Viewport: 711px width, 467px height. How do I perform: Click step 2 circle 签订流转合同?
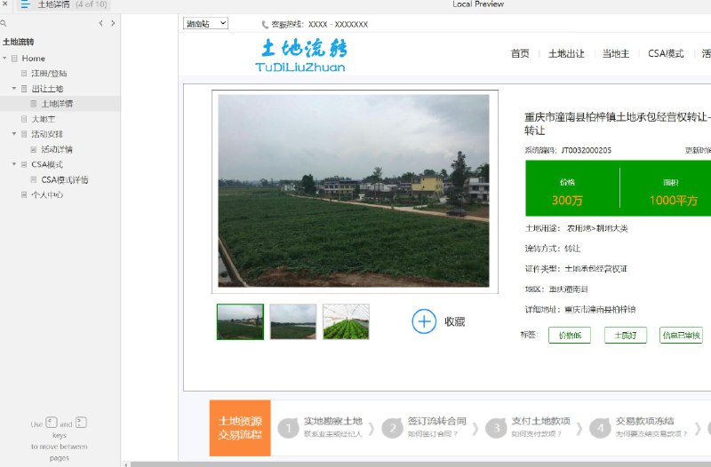393,428
